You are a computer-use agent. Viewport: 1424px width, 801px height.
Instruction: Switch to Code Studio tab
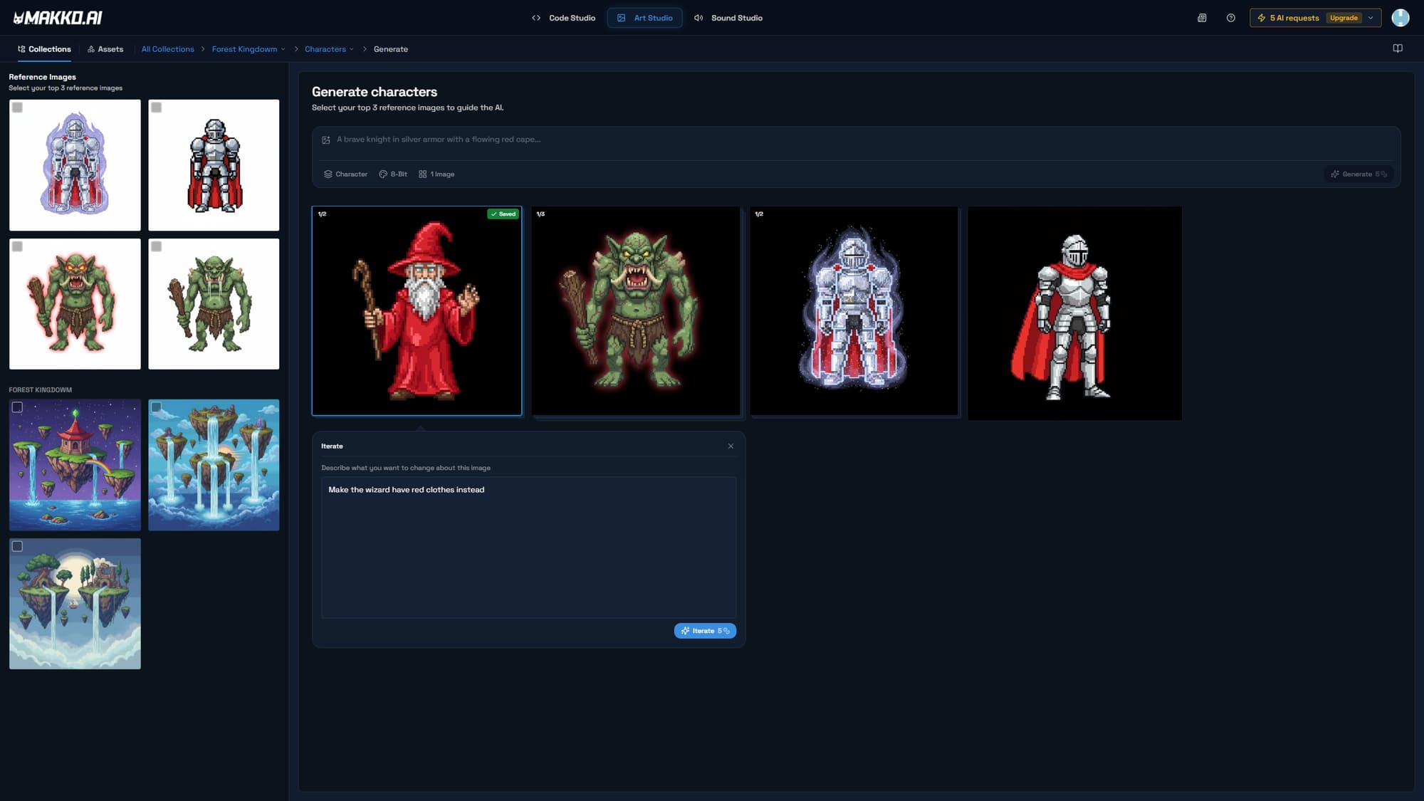coord(563,18)
